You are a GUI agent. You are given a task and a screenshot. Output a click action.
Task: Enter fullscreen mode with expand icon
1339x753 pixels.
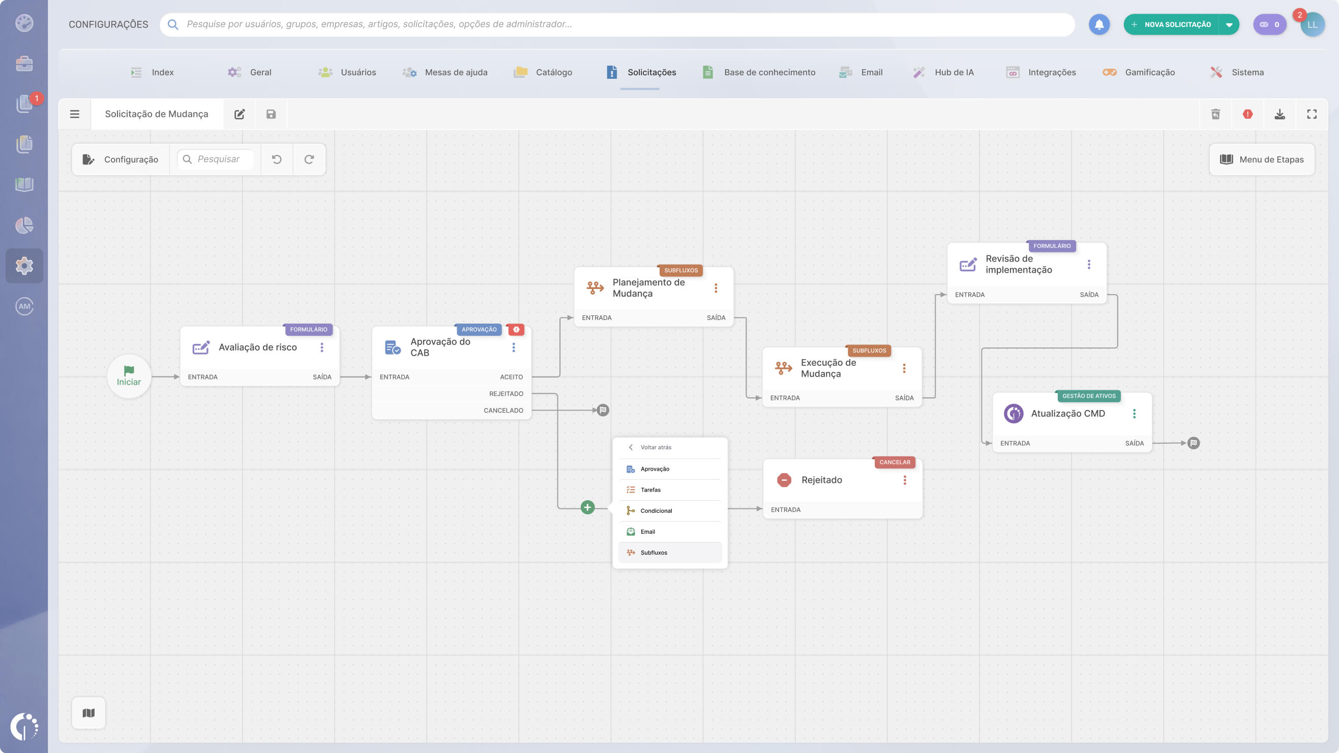coord(1312,114)
